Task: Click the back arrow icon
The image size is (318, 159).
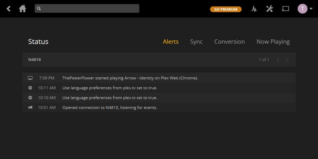Action: point(8,9)
